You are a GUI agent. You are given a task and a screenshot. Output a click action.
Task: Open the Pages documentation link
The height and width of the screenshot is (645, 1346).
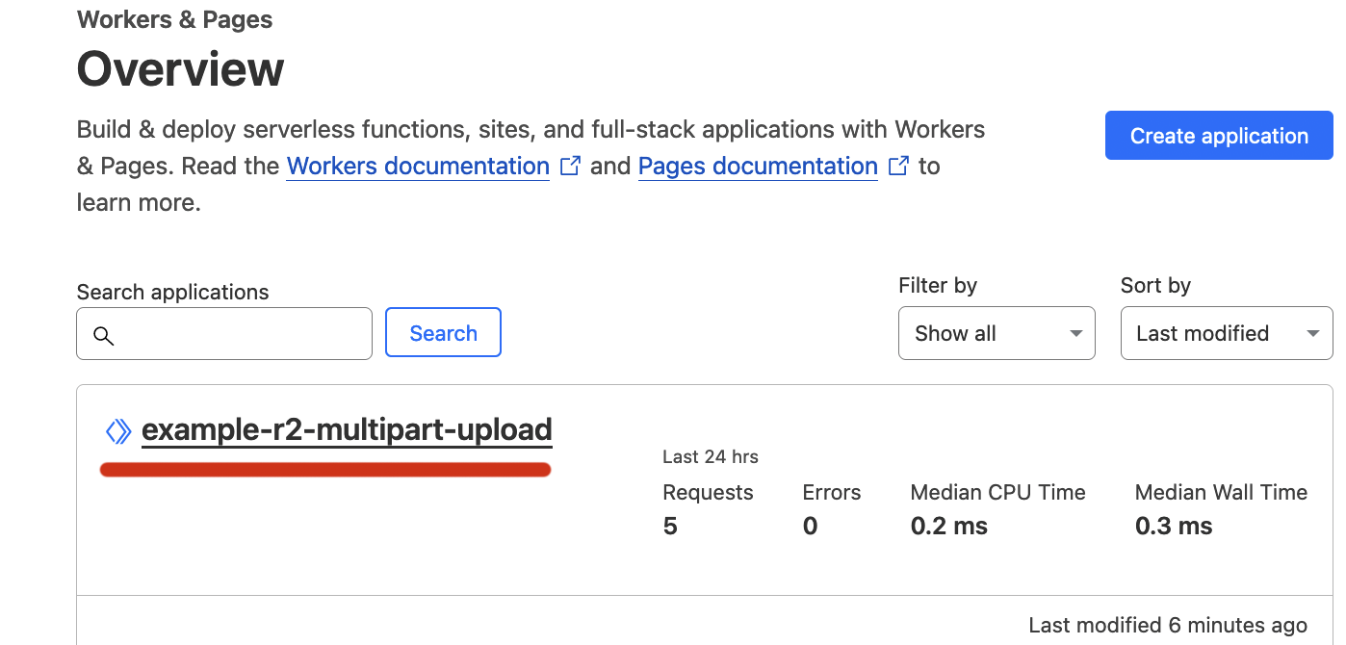[x=758, y=166]
